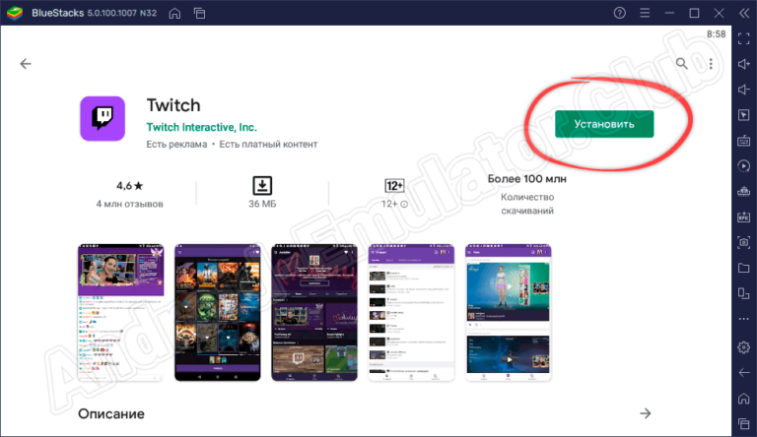Toggle fullscreen mode in sidebar

coord(743,38)
